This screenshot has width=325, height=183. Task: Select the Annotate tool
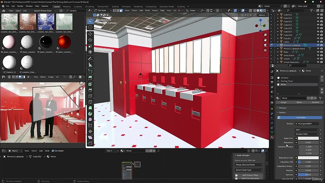click(x=90, y=59)
